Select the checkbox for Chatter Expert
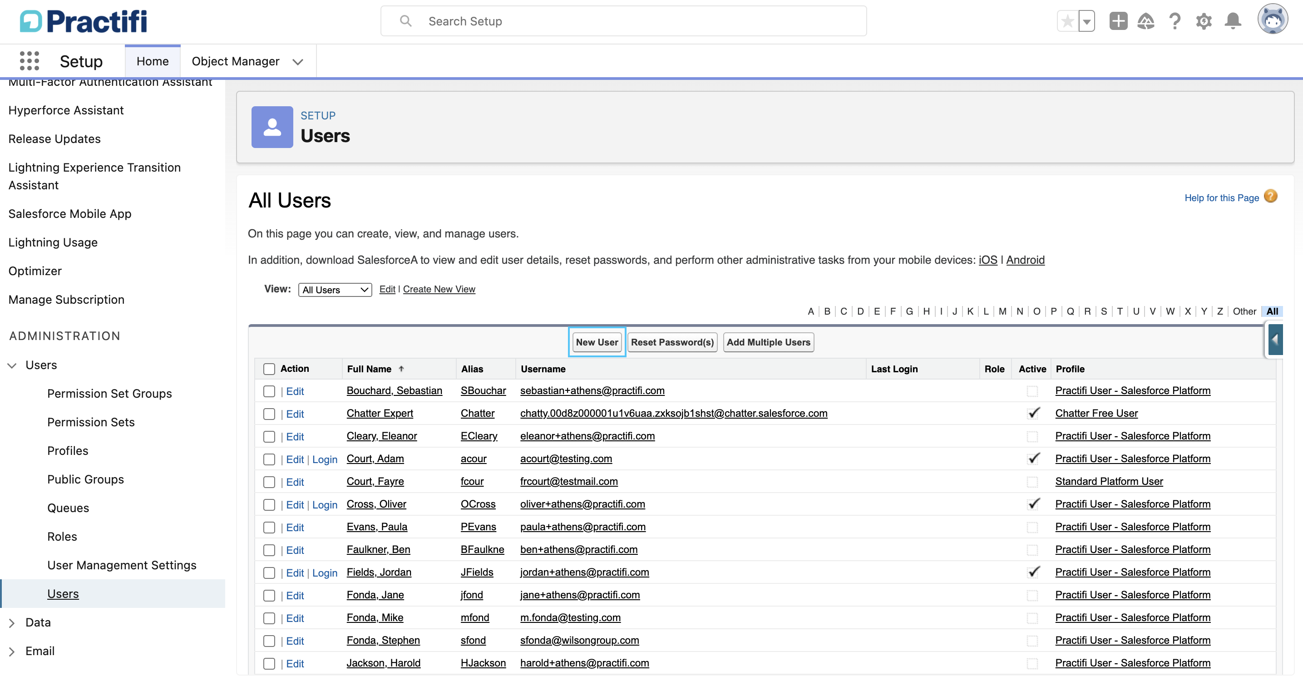Viewport: 1303px width, 681px height. [269, 414]
